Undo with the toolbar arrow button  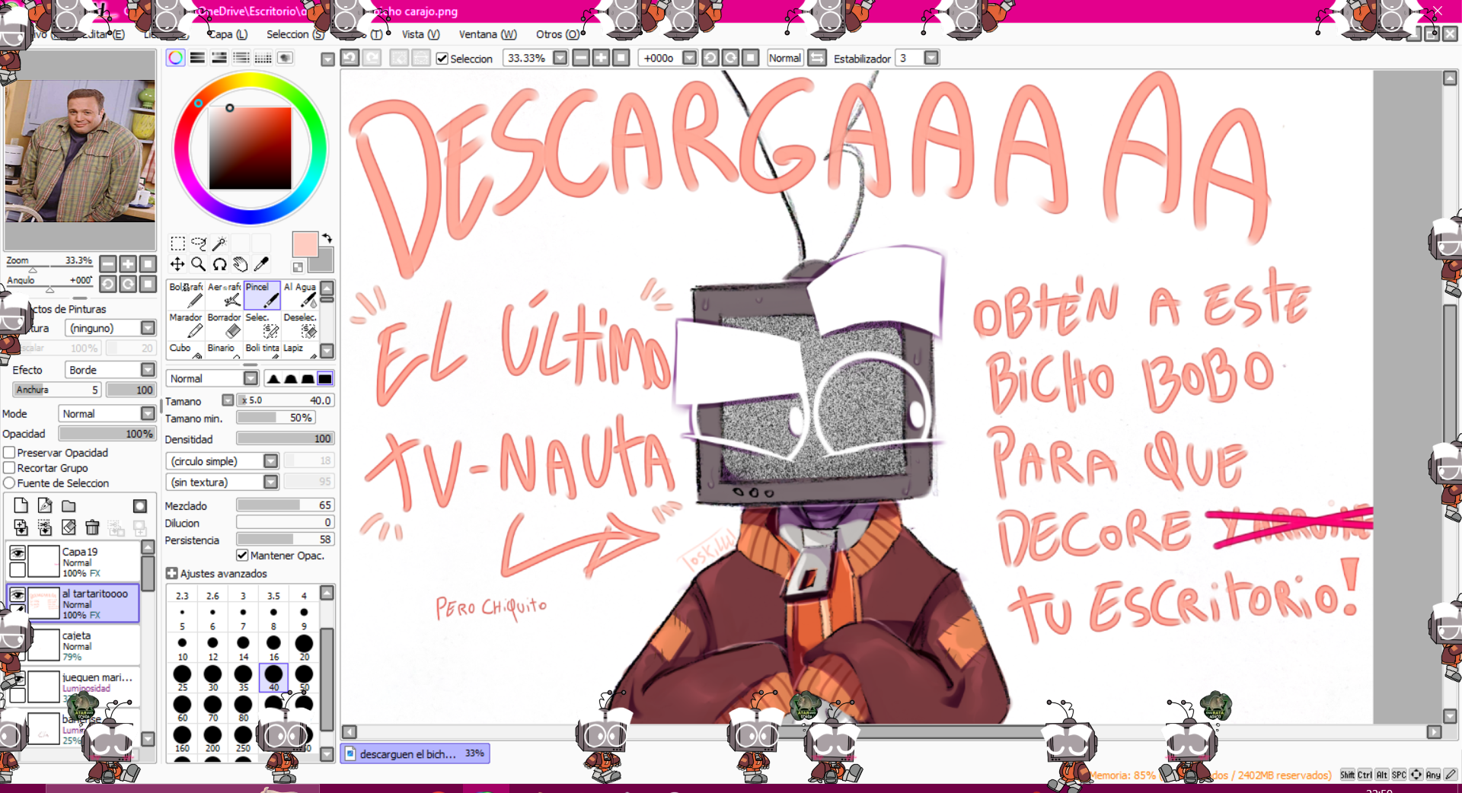[350, 58]
